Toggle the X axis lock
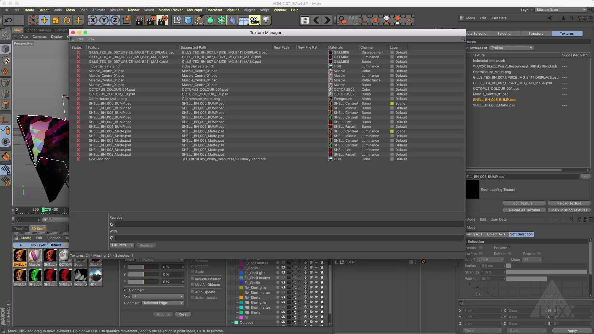Image resolution: width=594 pixels, height=334 pixels. 93,20
